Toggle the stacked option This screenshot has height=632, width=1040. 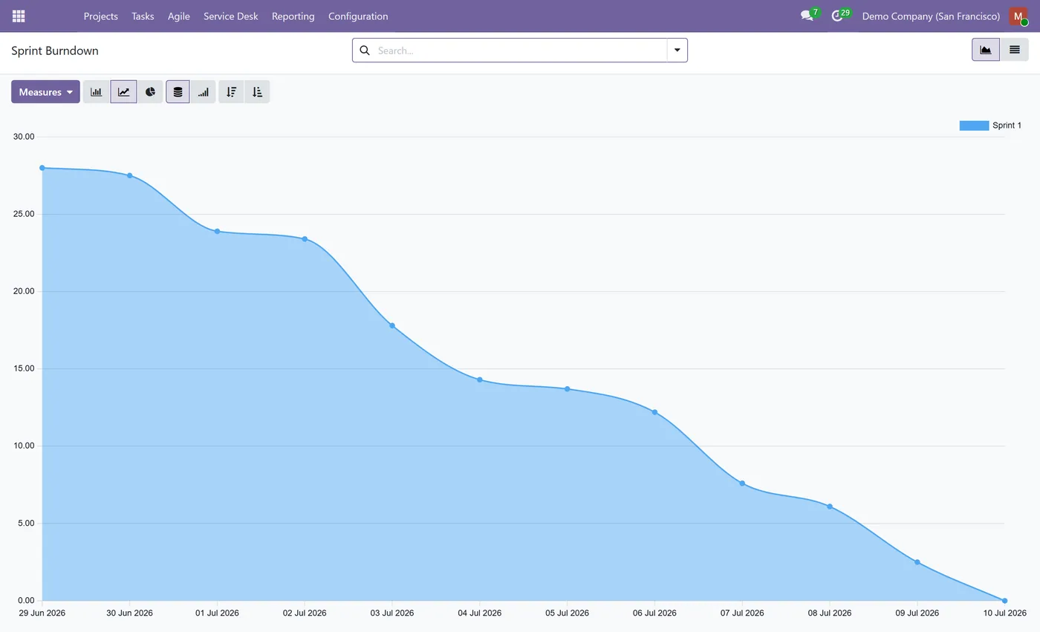[178, 92]
